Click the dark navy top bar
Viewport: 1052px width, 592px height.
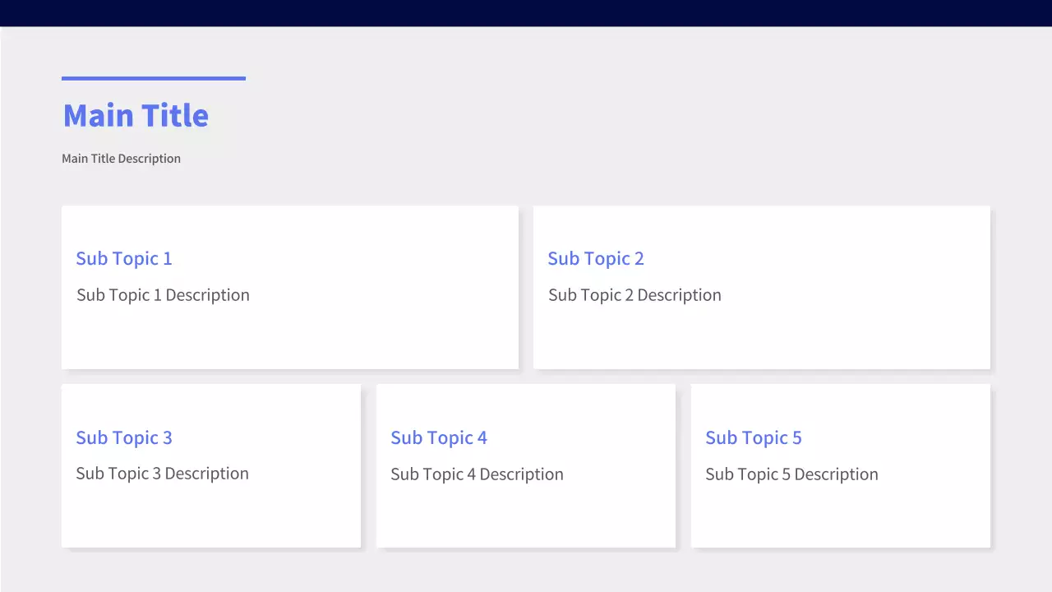coord(526,12)
